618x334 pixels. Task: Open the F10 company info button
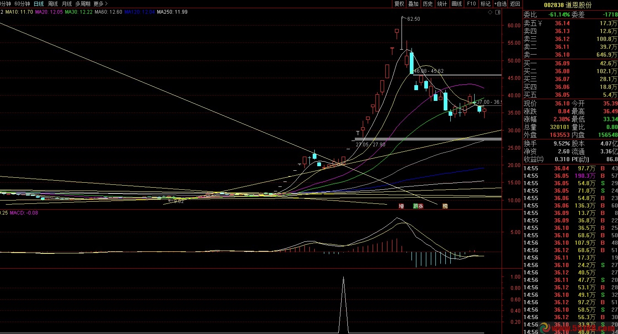pyautogui.click(x=471, y=4)
